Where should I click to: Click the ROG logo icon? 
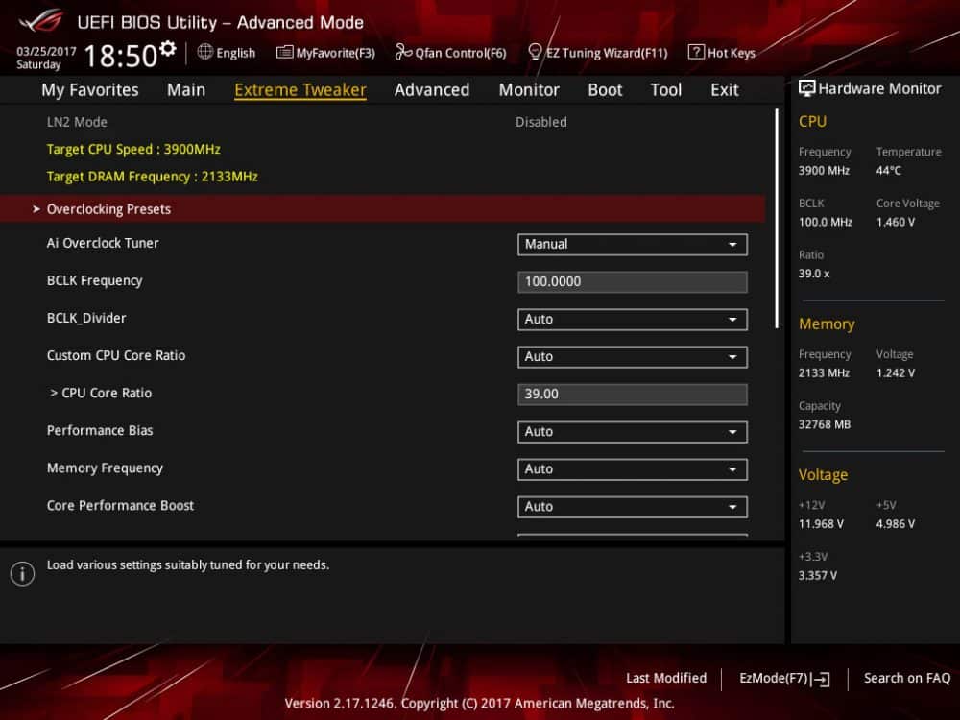[x=41, y=21]
